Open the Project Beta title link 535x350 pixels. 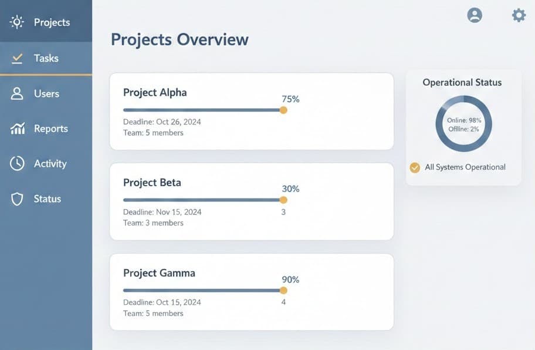(x=152, y=183)
